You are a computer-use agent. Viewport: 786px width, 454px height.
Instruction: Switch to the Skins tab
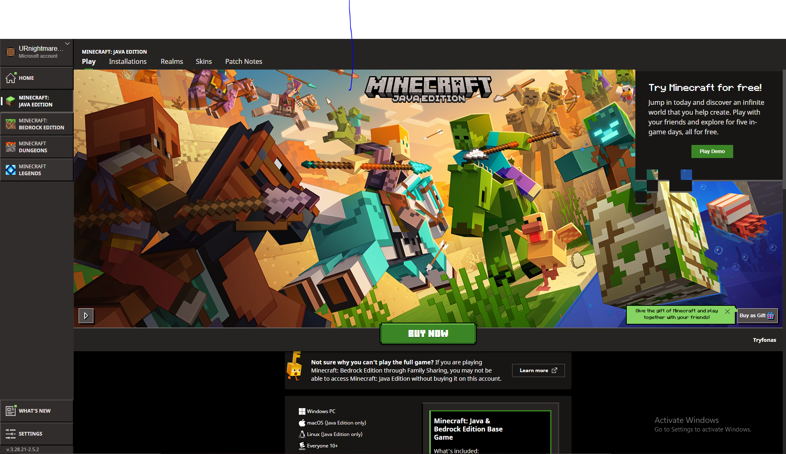[x=203, y=61]
